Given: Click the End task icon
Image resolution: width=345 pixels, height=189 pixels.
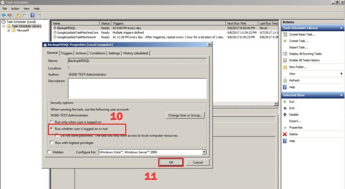Looking at the screenshot, I should tap(285, 108).
